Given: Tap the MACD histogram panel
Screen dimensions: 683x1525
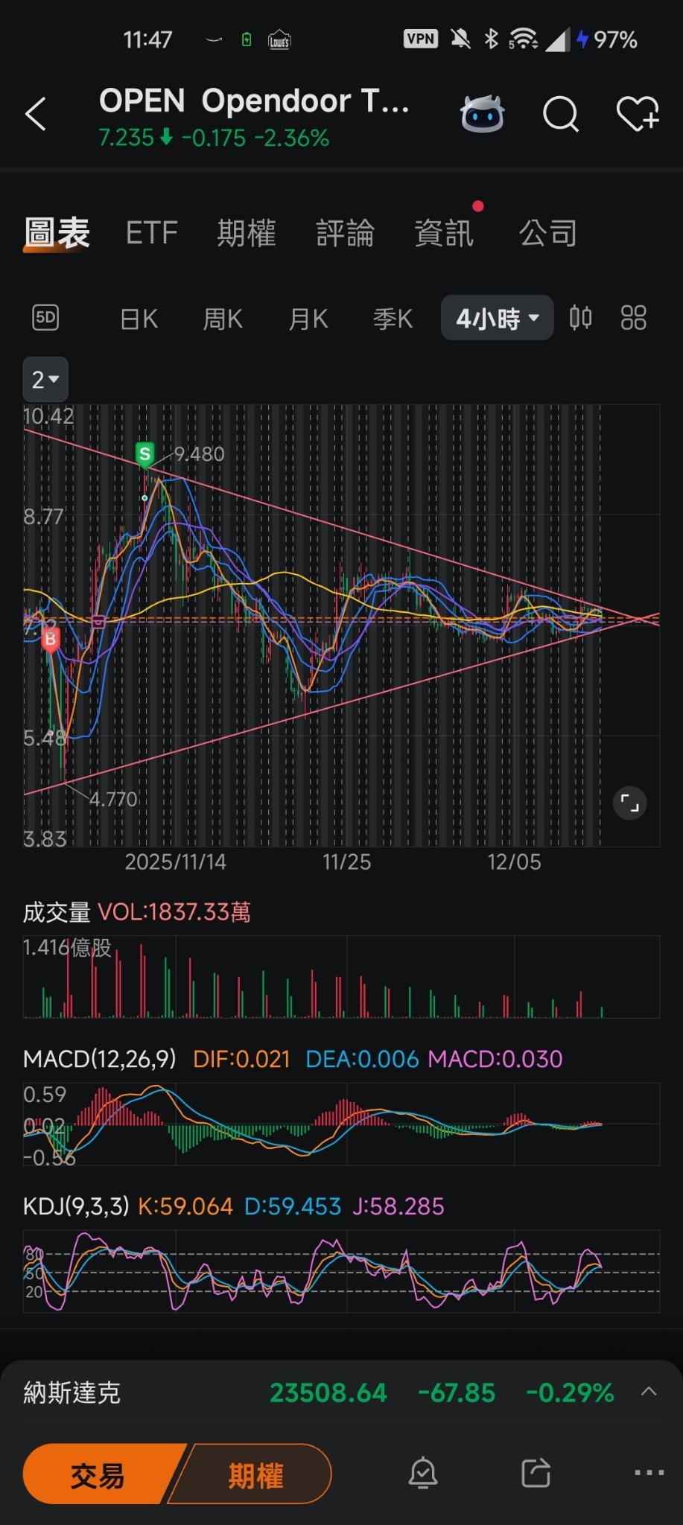Looking at the screenshot, I should 341,1124.
